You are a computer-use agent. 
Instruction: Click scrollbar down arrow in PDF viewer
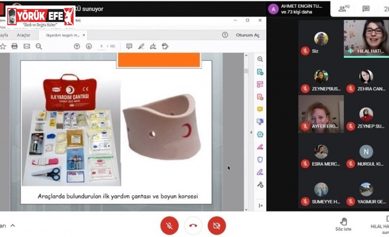point(246,210)
